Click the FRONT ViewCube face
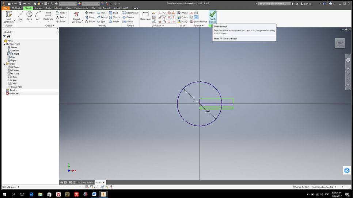The width and height of the screenshot is (353, 198). [x=340, y=43]
